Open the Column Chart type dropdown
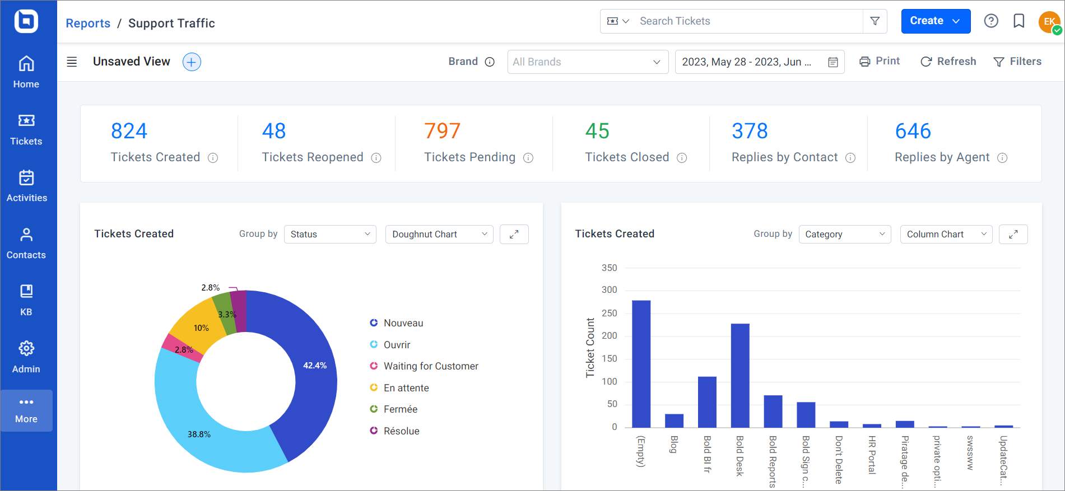1065x491 pixels. [946, 234]
